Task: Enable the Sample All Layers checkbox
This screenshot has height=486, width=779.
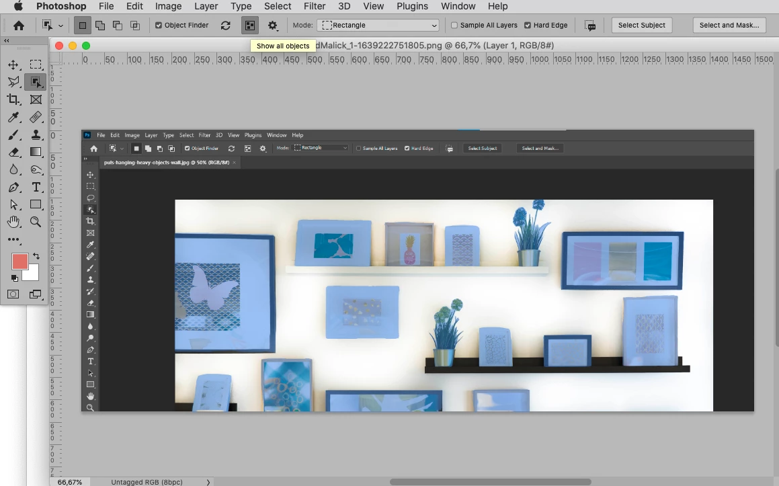Action: [454, 26]
